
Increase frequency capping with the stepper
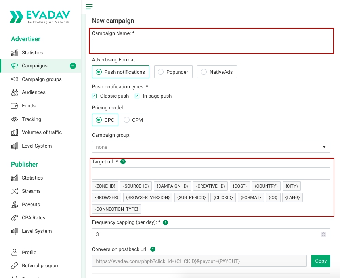pyautogui.click(x=323, y=233)
